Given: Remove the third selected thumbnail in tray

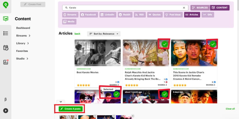Looking at the screenshot, I should tap(114, 116).
